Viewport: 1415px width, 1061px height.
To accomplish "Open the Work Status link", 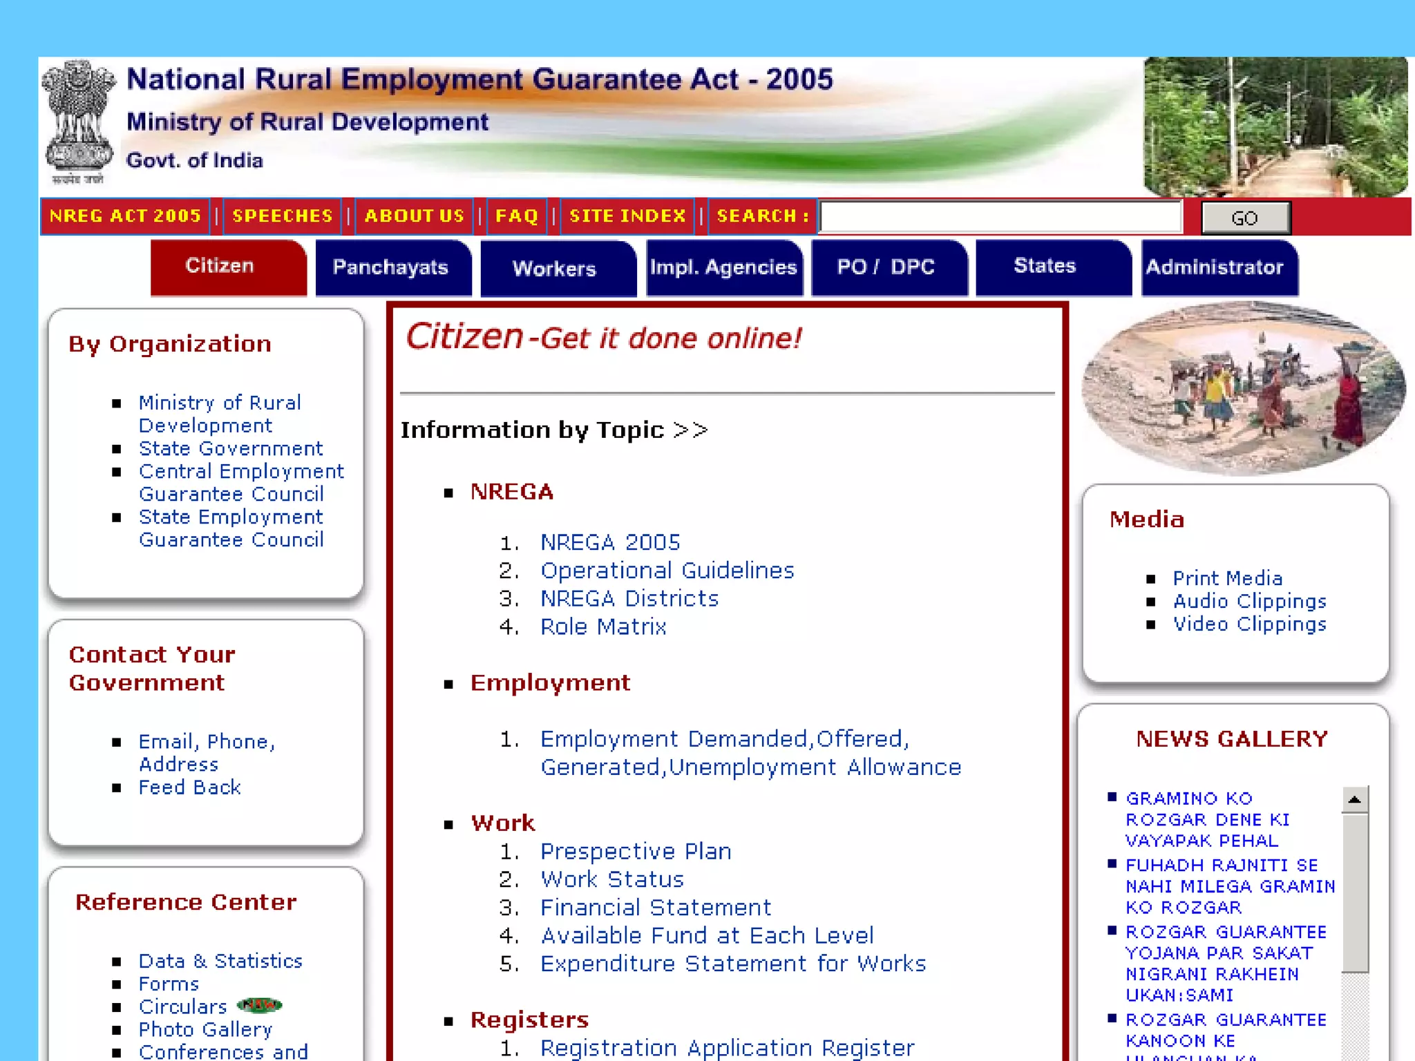I will 611,879.
